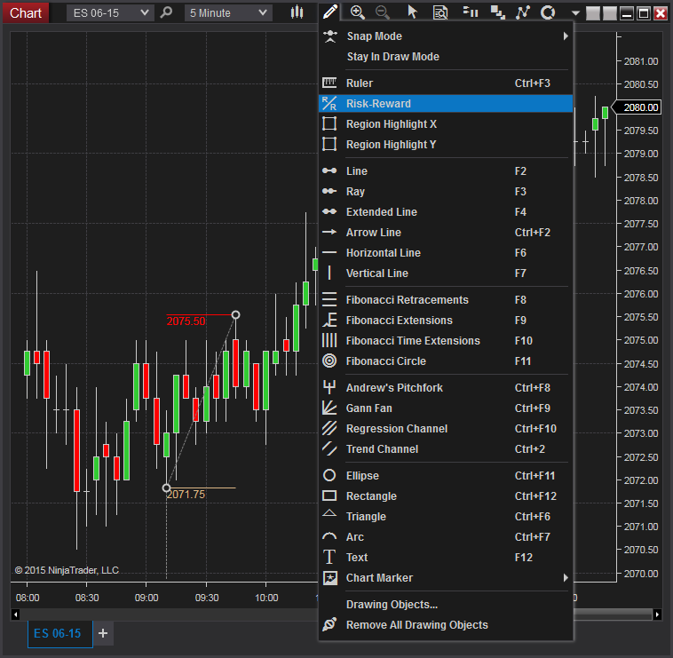This screenshot has width=673, height=658.
Task: Choose Fibonacci Retracements tool
Action: (x=446, y=299)
